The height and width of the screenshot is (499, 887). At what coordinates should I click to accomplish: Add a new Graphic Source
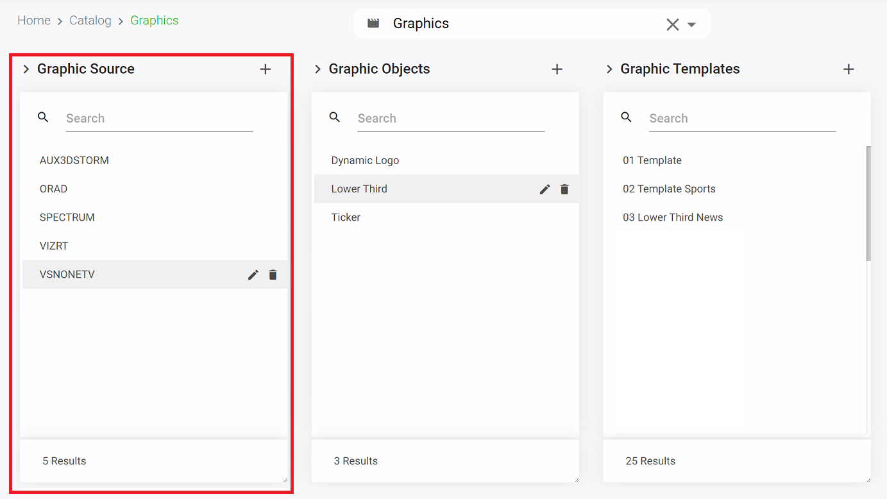point(266,69)
